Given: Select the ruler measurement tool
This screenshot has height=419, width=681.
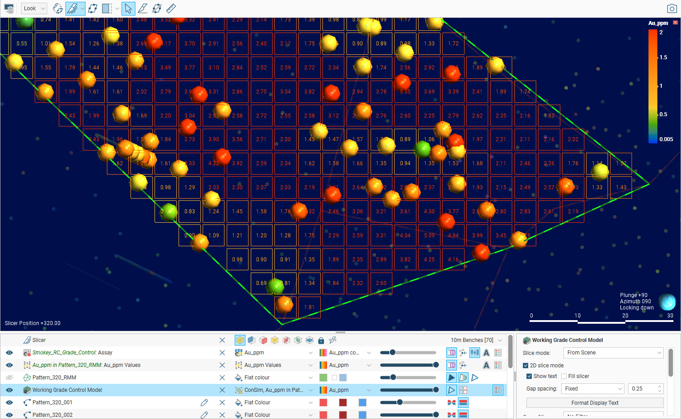Looking at the screenshot, I should [x=171, y=8].
